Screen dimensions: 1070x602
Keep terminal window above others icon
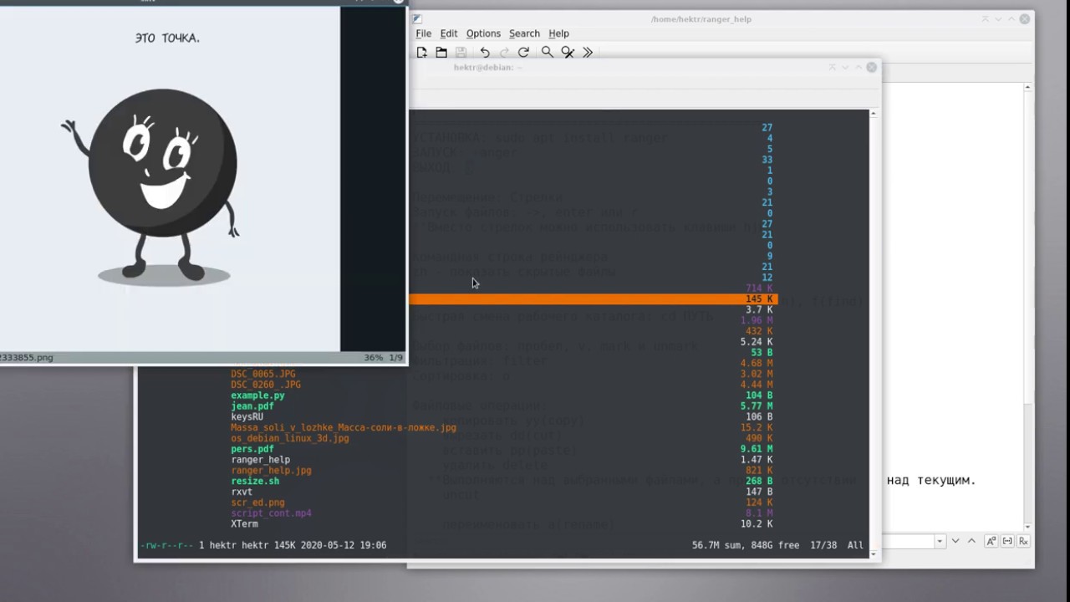[832, 67]
